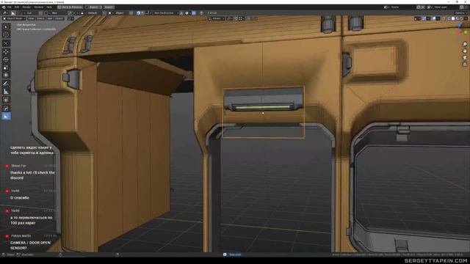Open the Window menu
Image resolution: width=470 pixels, height=264 pixels.
click(39, 7)
